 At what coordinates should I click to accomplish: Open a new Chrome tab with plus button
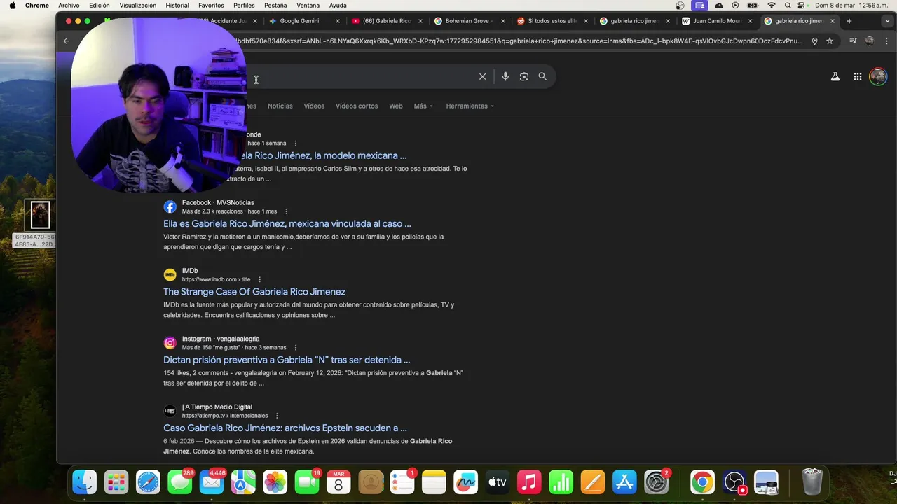849,21
